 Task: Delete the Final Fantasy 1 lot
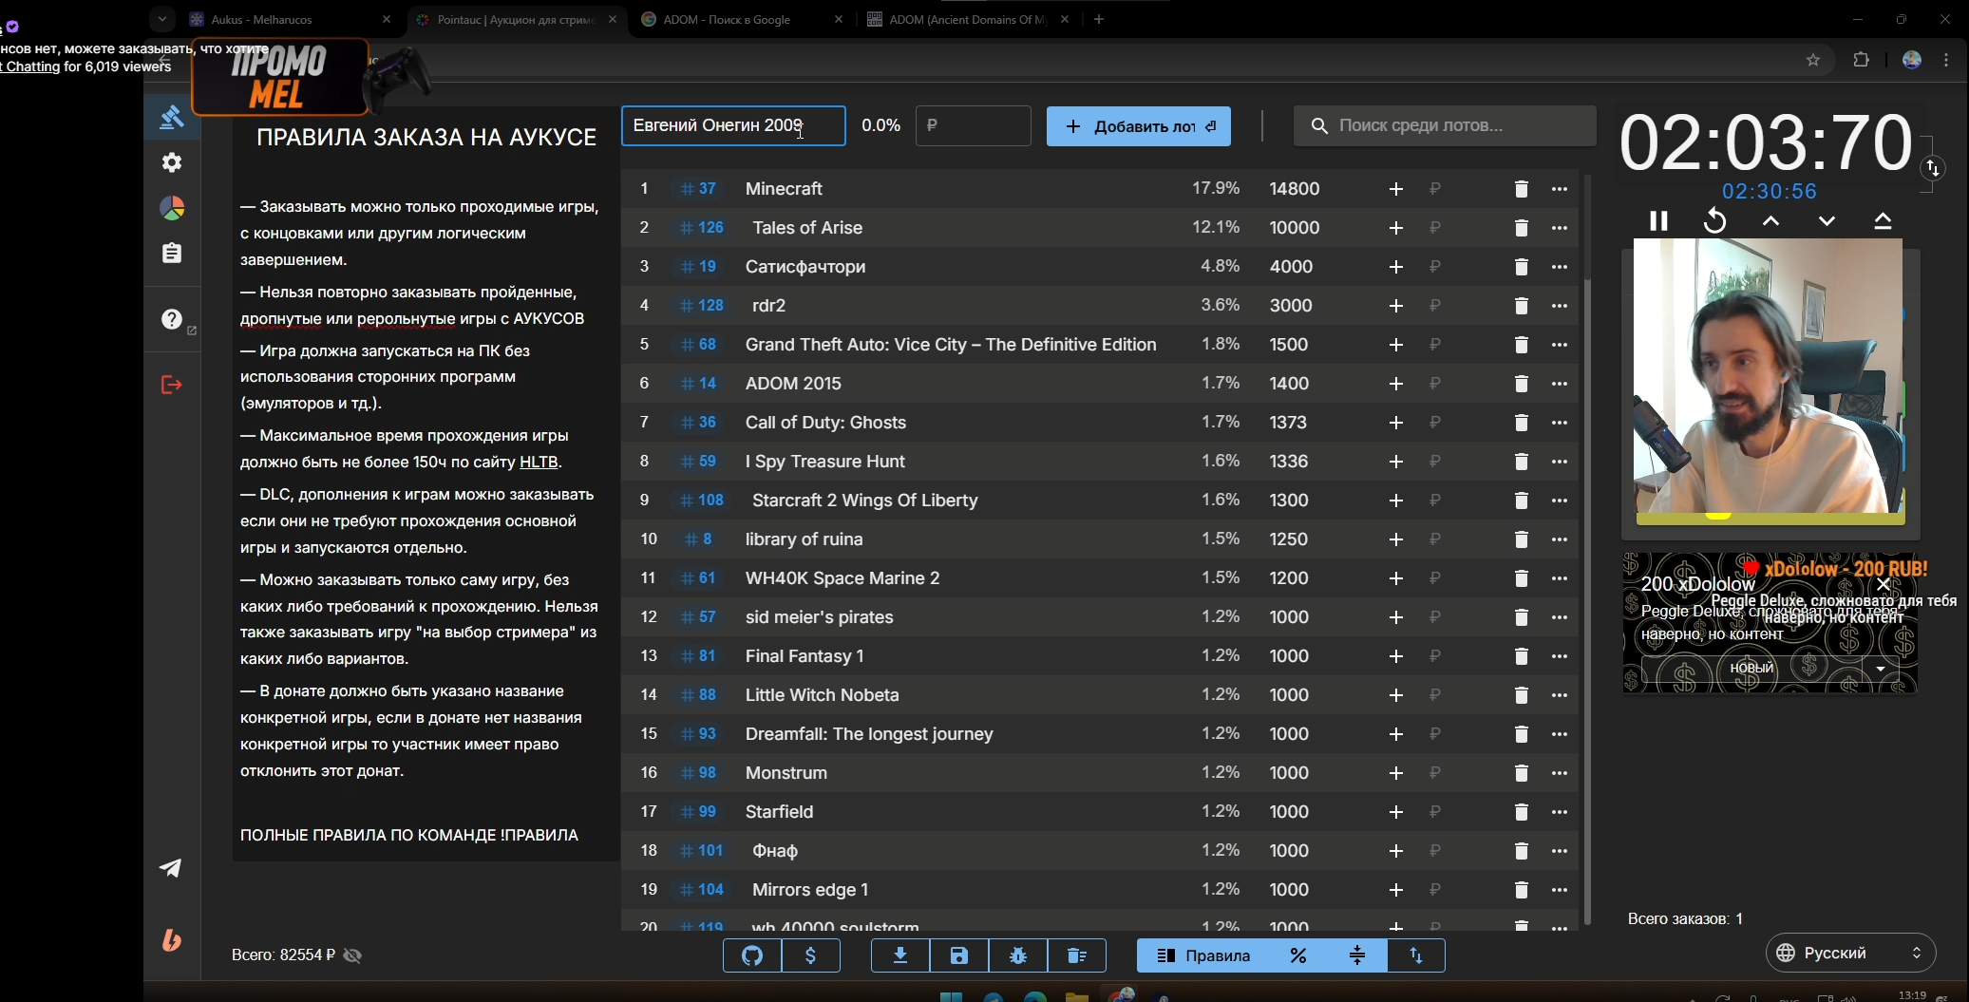coord(1521,656)
